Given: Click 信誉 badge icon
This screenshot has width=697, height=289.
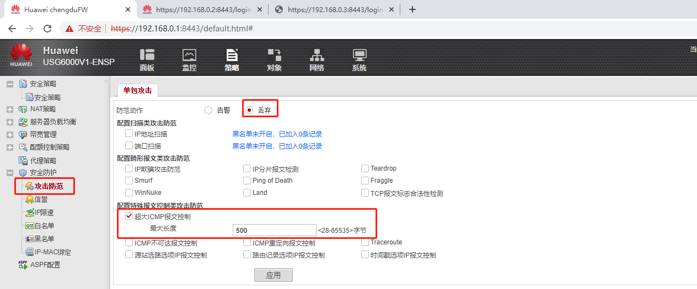Looking at the screenshot, I should tap(30, 199).
